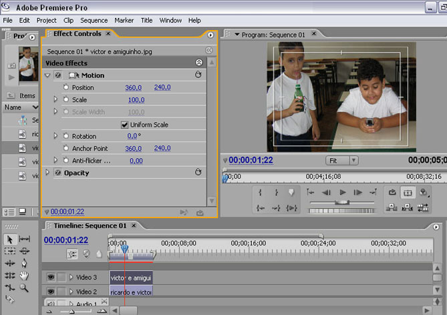Toggle Video 2 track visibility eye

tap(50, 292)
